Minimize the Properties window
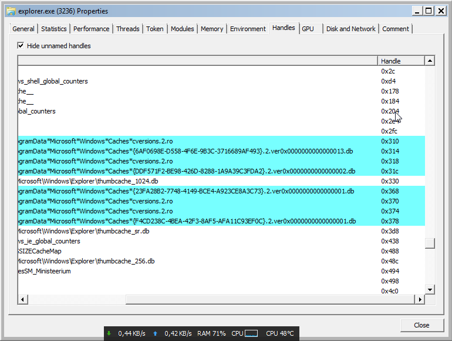 (x=417, y=11)
